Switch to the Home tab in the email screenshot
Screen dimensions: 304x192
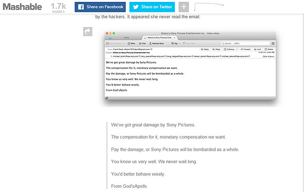[x=126, y=38]
